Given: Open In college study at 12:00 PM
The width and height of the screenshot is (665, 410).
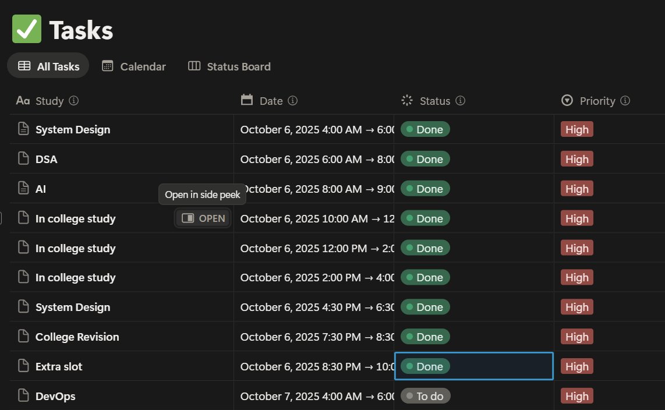Looking at the screenshot, I should click(x=76, y=249).
